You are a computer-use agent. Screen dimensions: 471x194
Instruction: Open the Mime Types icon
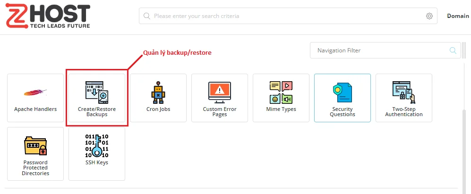[281, 92]
